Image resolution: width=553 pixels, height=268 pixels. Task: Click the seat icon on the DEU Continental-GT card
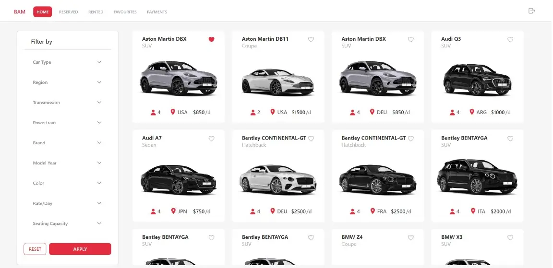pyautogui.click(x=253, y=211)
